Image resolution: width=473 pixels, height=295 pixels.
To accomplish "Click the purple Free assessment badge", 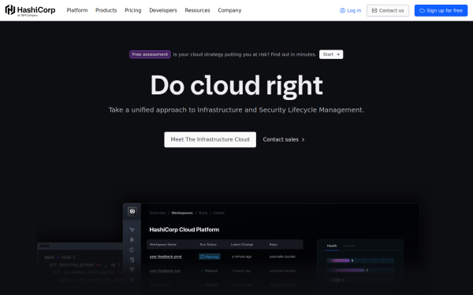I will (x=150, y=54).
